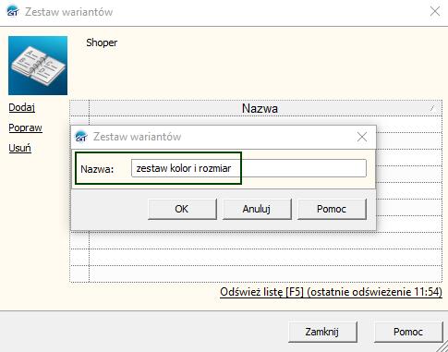Click the book icon of variant sets
448x352 pixels.
pos(38,66)
